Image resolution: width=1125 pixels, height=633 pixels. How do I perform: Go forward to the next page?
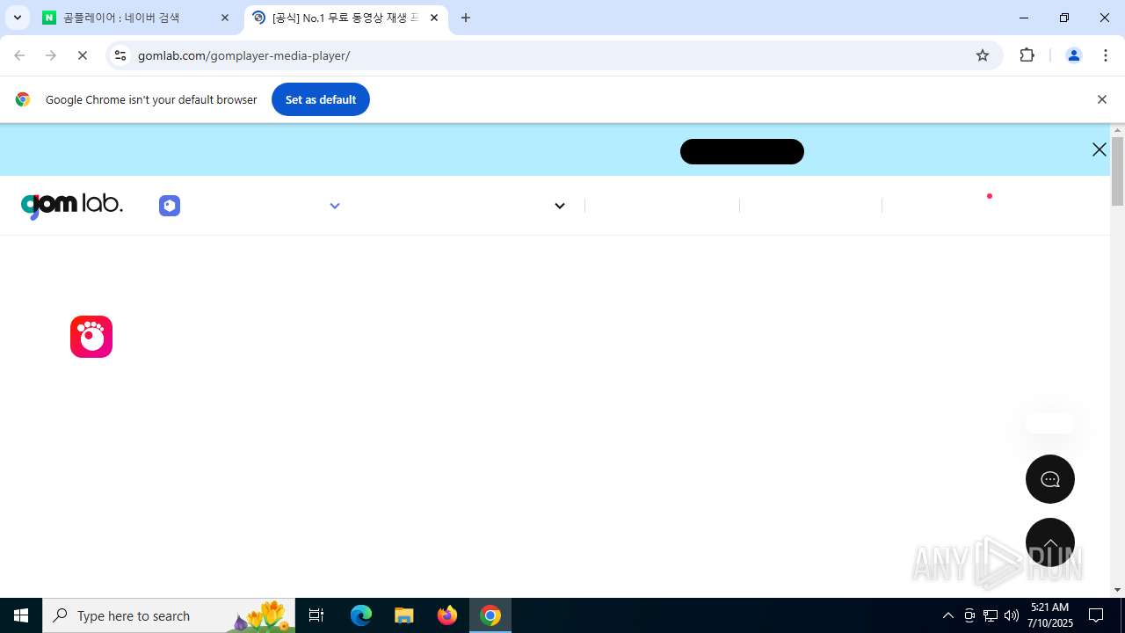(51, 55)
